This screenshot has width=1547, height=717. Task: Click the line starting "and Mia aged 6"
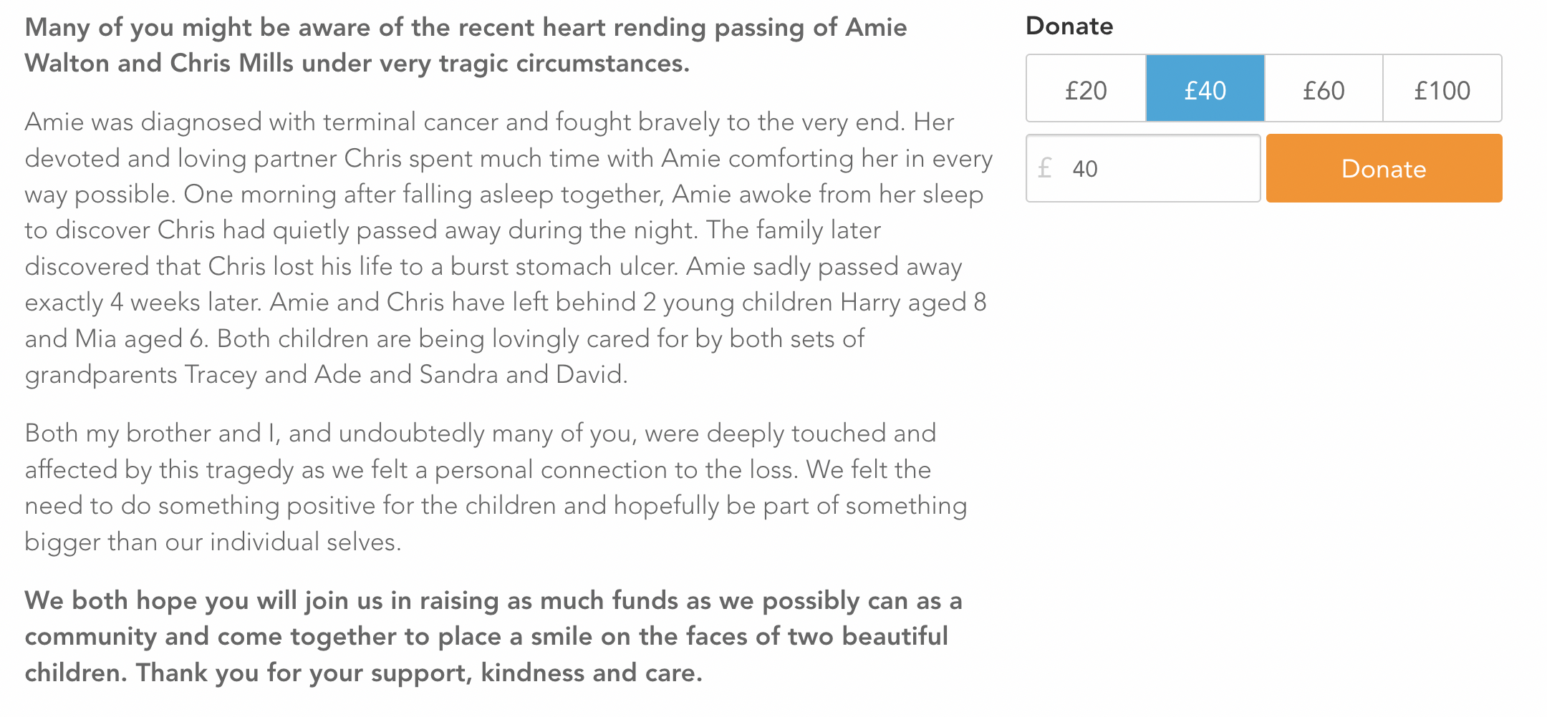coord(445,338)
